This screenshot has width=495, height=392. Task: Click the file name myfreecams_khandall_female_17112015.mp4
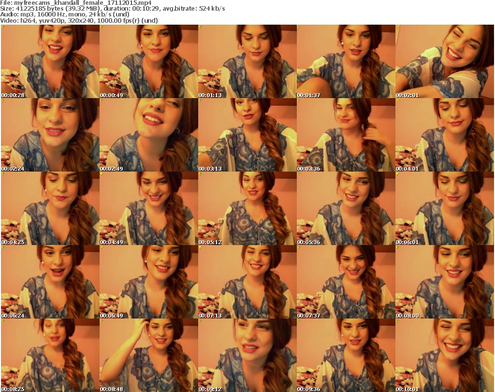(x=83, y=3)
